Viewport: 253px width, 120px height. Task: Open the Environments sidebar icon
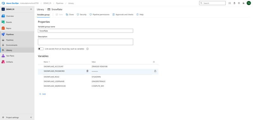pos(3,45)
